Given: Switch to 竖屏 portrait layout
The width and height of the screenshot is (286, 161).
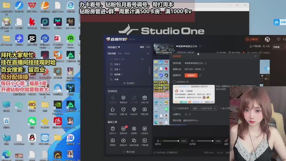Looking at the screenshot, I should click(148, 47).
